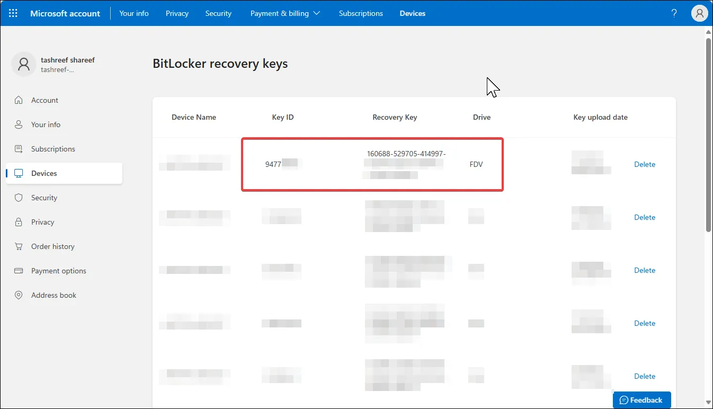
Task: Select the Privacy lock icon
Action: pyautogui.click(x=18, y=222)
